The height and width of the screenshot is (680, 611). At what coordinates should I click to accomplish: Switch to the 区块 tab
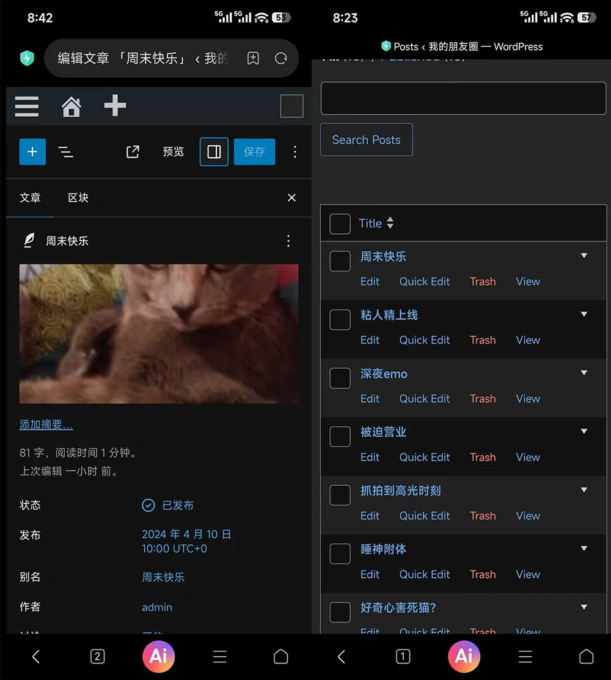point(78,197)
